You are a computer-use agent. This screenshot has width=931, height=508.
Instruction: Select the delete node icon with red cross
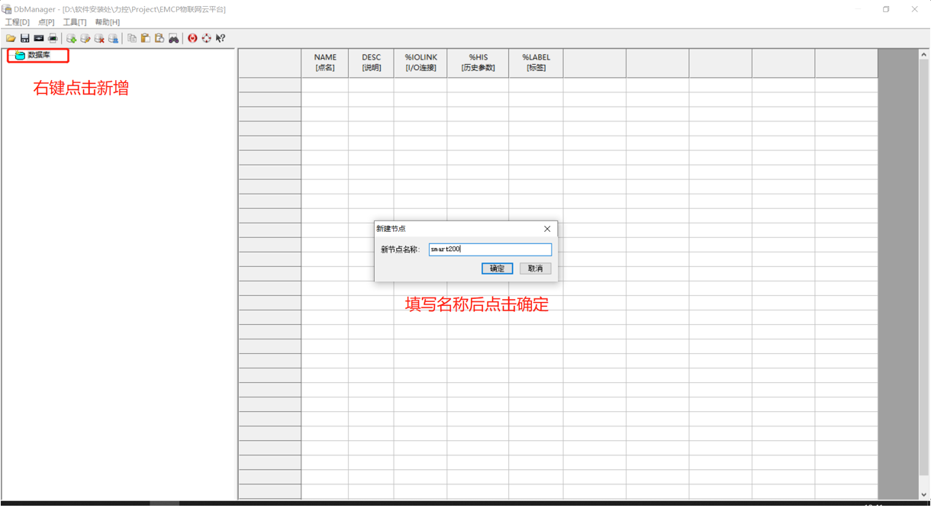click(x=99, y=38)
